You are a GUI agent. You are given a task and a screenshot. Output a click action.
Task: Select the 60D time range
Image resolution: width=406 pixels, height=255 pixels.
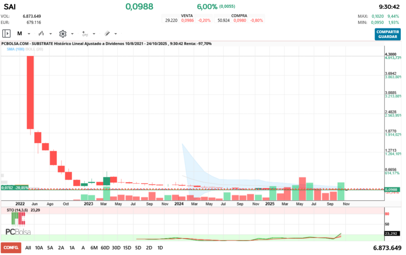click(x=105, y=248)
